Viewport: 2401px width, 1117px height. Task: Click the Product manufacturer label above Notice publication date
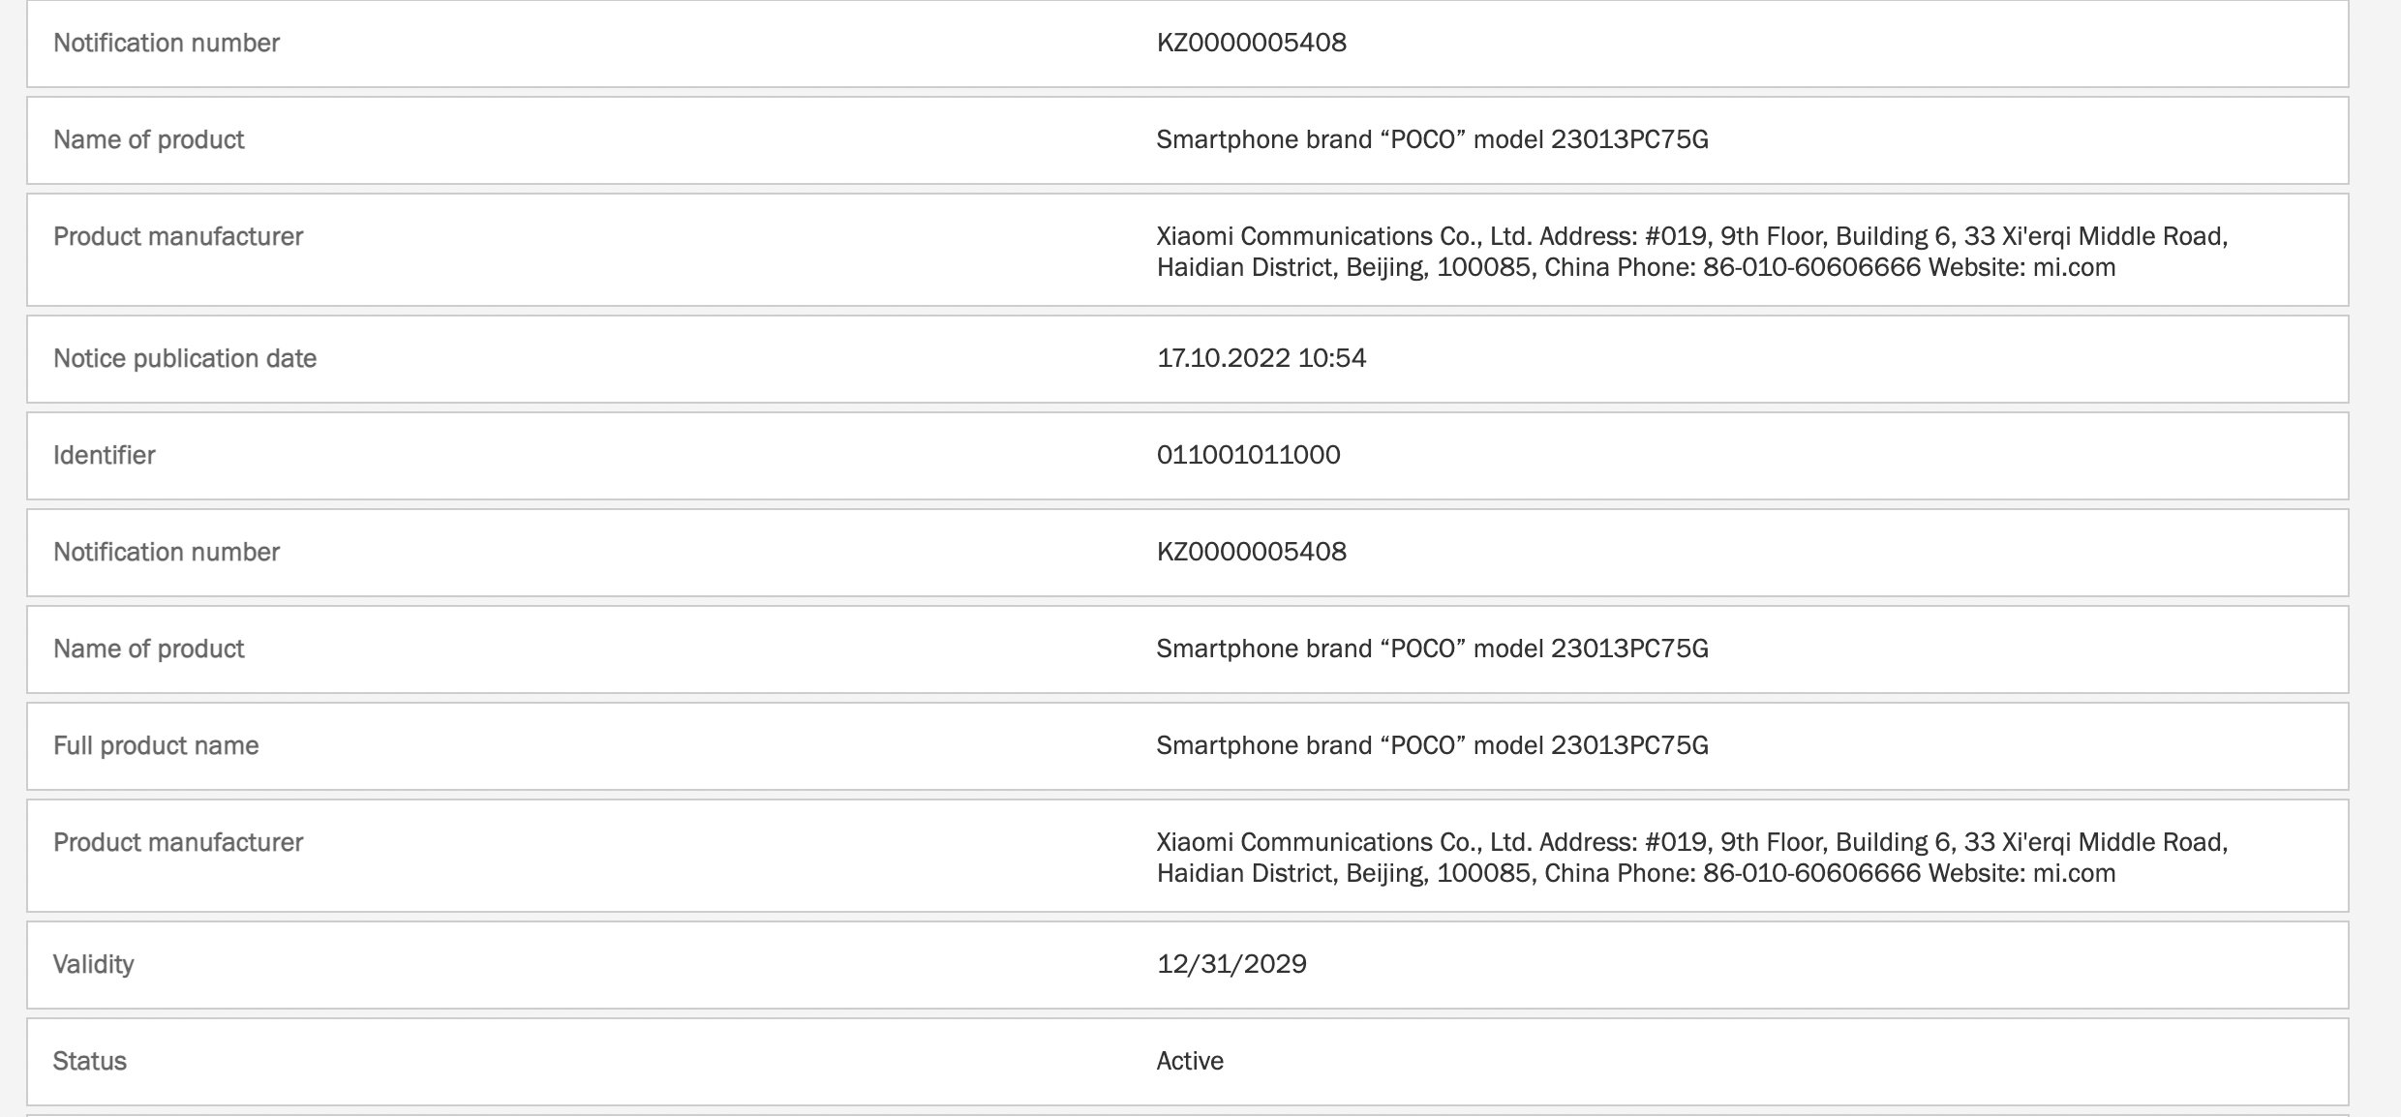[x=178, y=236]
